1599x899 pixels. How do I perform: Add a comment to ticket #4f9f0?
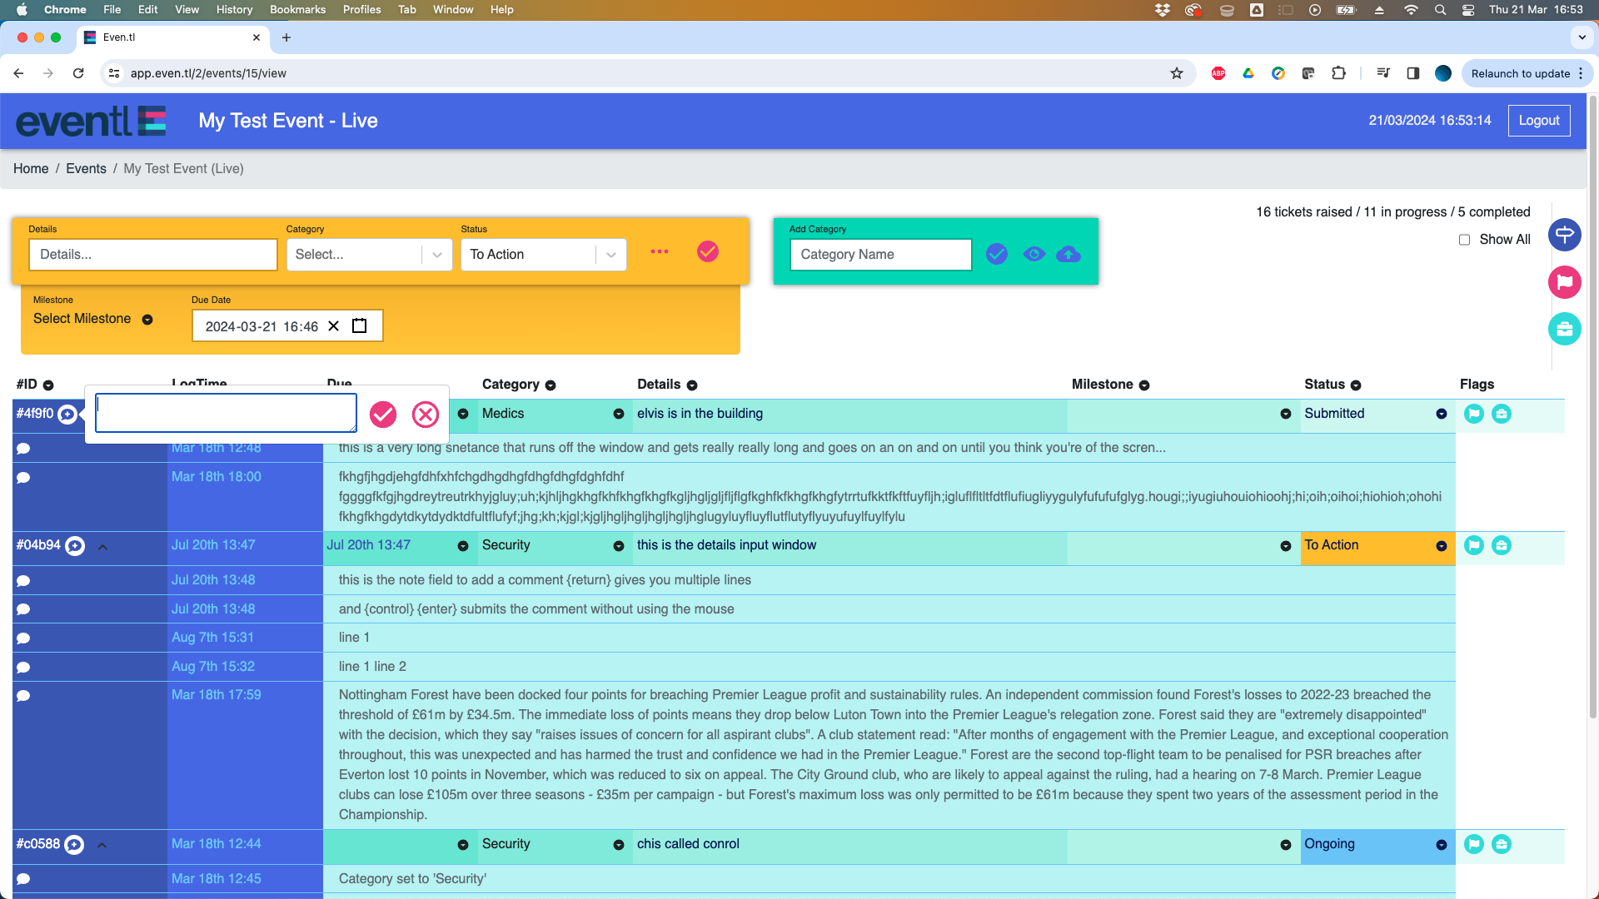[x=67, y=415]
